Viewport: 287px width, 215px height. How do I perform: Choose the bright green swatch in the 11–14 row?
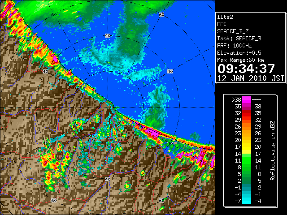click(247, 160)
